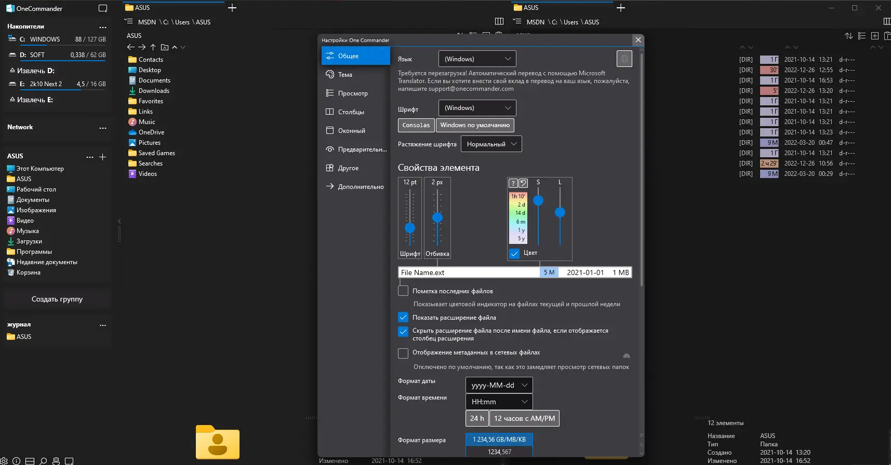Open the search magnifier in bottom toolbar
Image resolution: width=891 pixels, height=465 pixels.
(43, 461)
